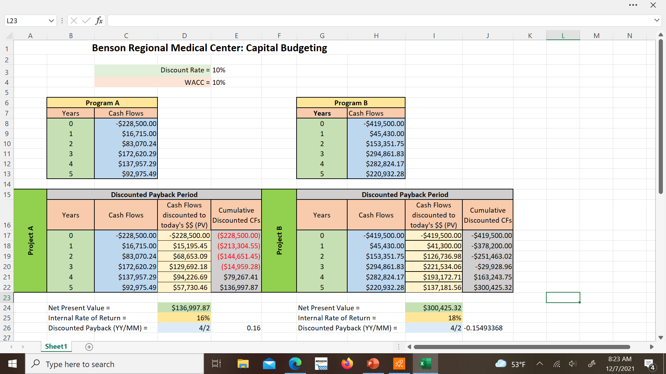This screenshot has height=374, width=666.
Task: Launch PowerPoint from the taskbar
Action: 372,364
